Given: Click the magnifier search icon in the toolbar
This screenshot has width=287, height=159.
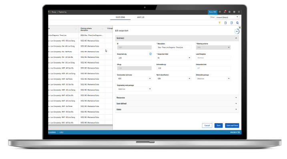Looking at the screenshot, I should pos(237,23).
